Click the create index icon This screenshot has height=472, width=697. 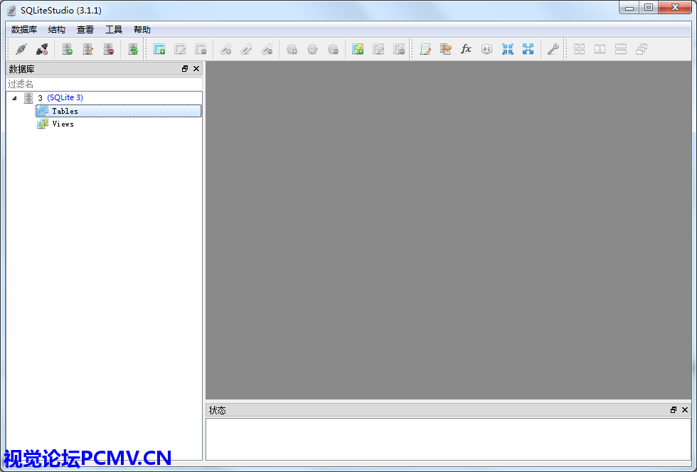coord(226,49)
